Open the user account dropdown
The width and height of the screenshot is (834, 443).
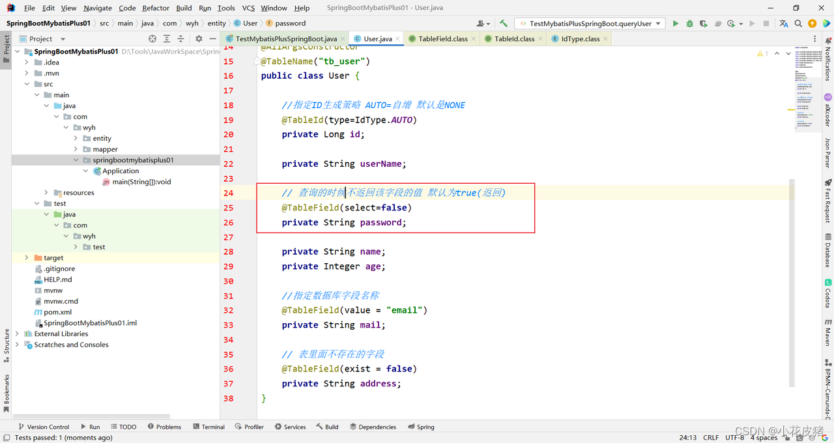(x=483, y=23)
